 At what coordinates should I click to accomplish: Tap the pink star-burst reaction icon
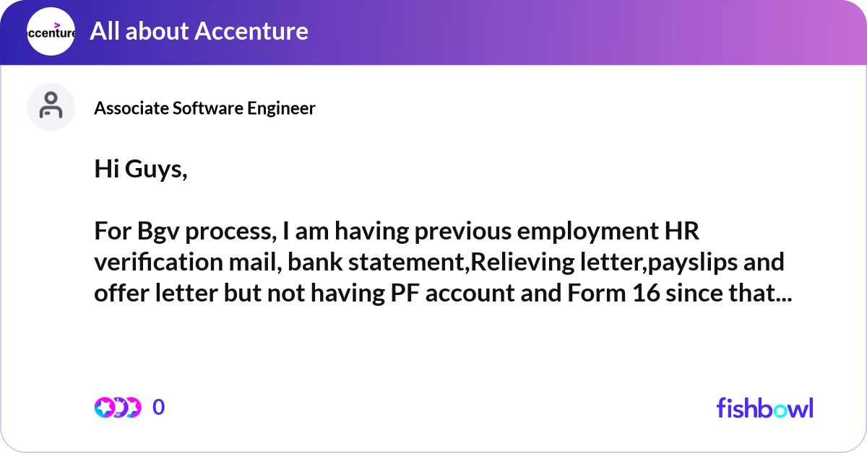click(134, 407)
